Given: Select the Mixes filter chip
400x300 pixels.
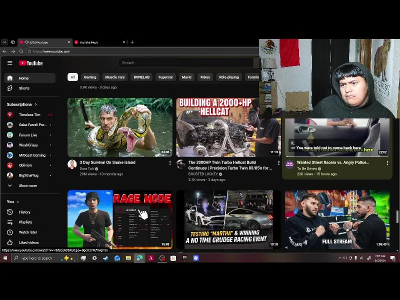Looking at the screenshot, I should [205, 77].
